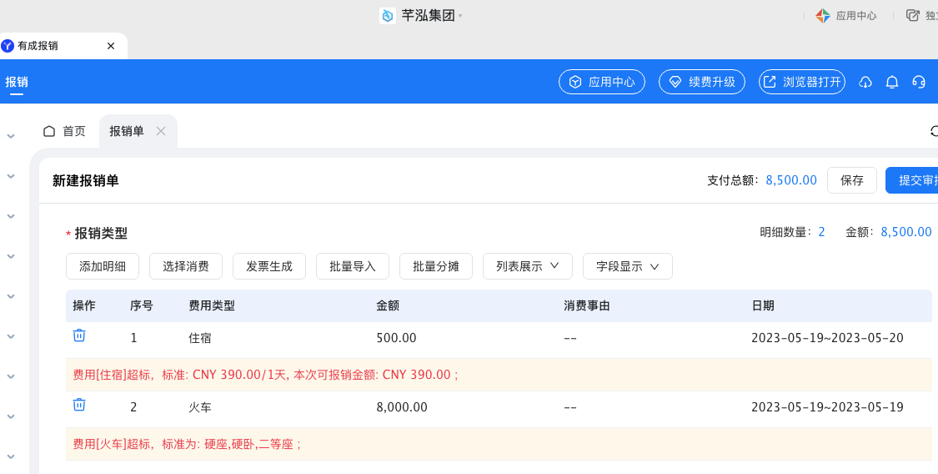Expand the 字段显示 dropdown
This screenshot has width=938, height=474.
[x=627, y=266]
